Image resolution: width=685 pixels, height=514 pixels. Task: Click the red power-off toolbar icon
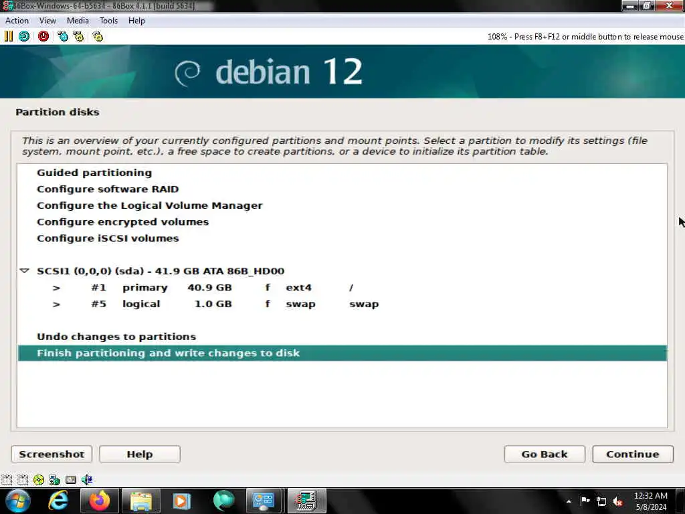point(43,36)
